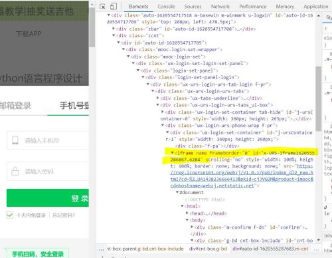
Task: Open the iframe src URL link
Action: (x=242, y=176)
